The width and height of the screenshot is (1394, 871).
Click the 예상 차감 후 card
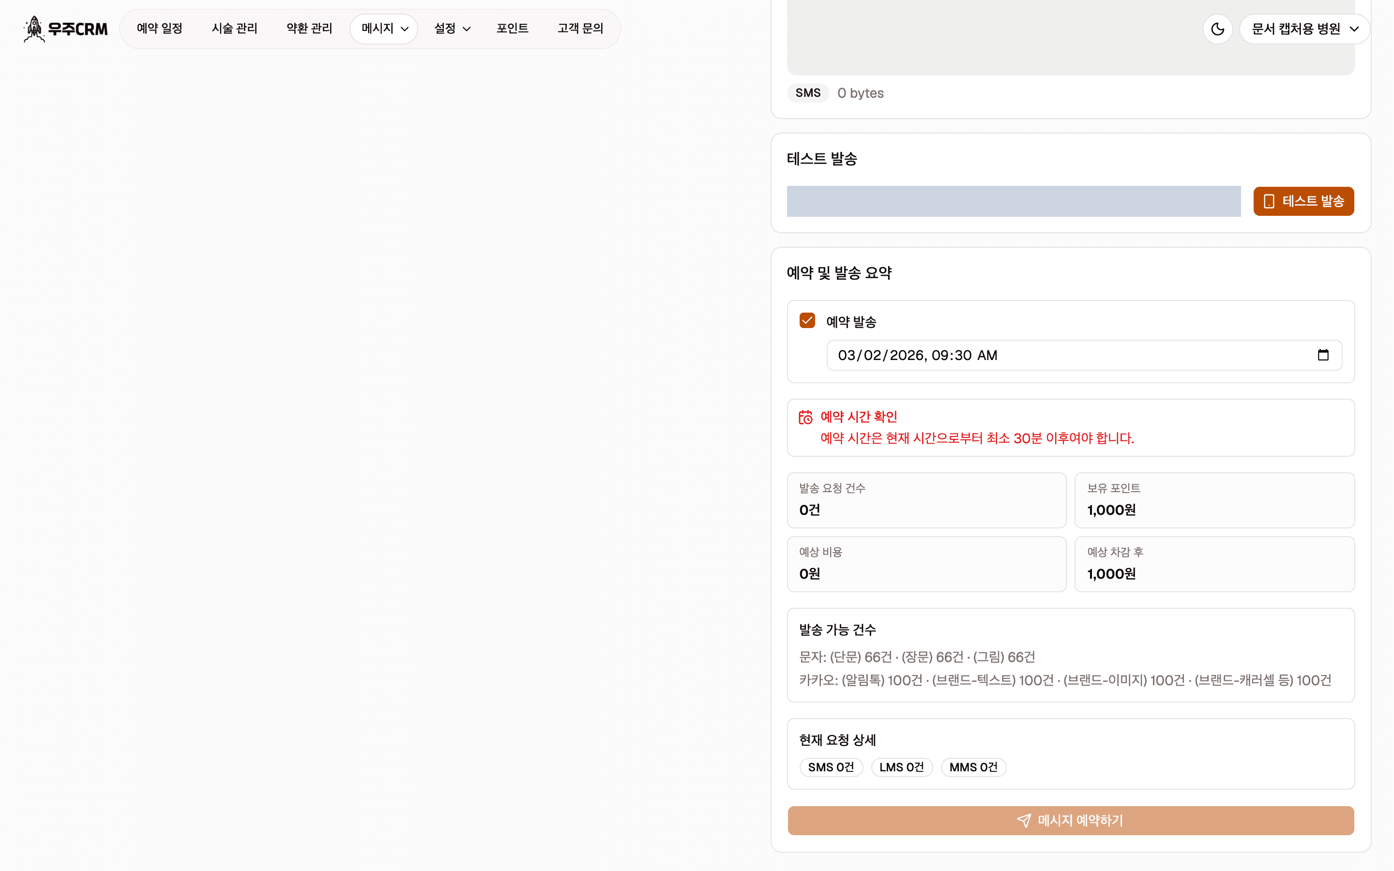coord(1214,564)
